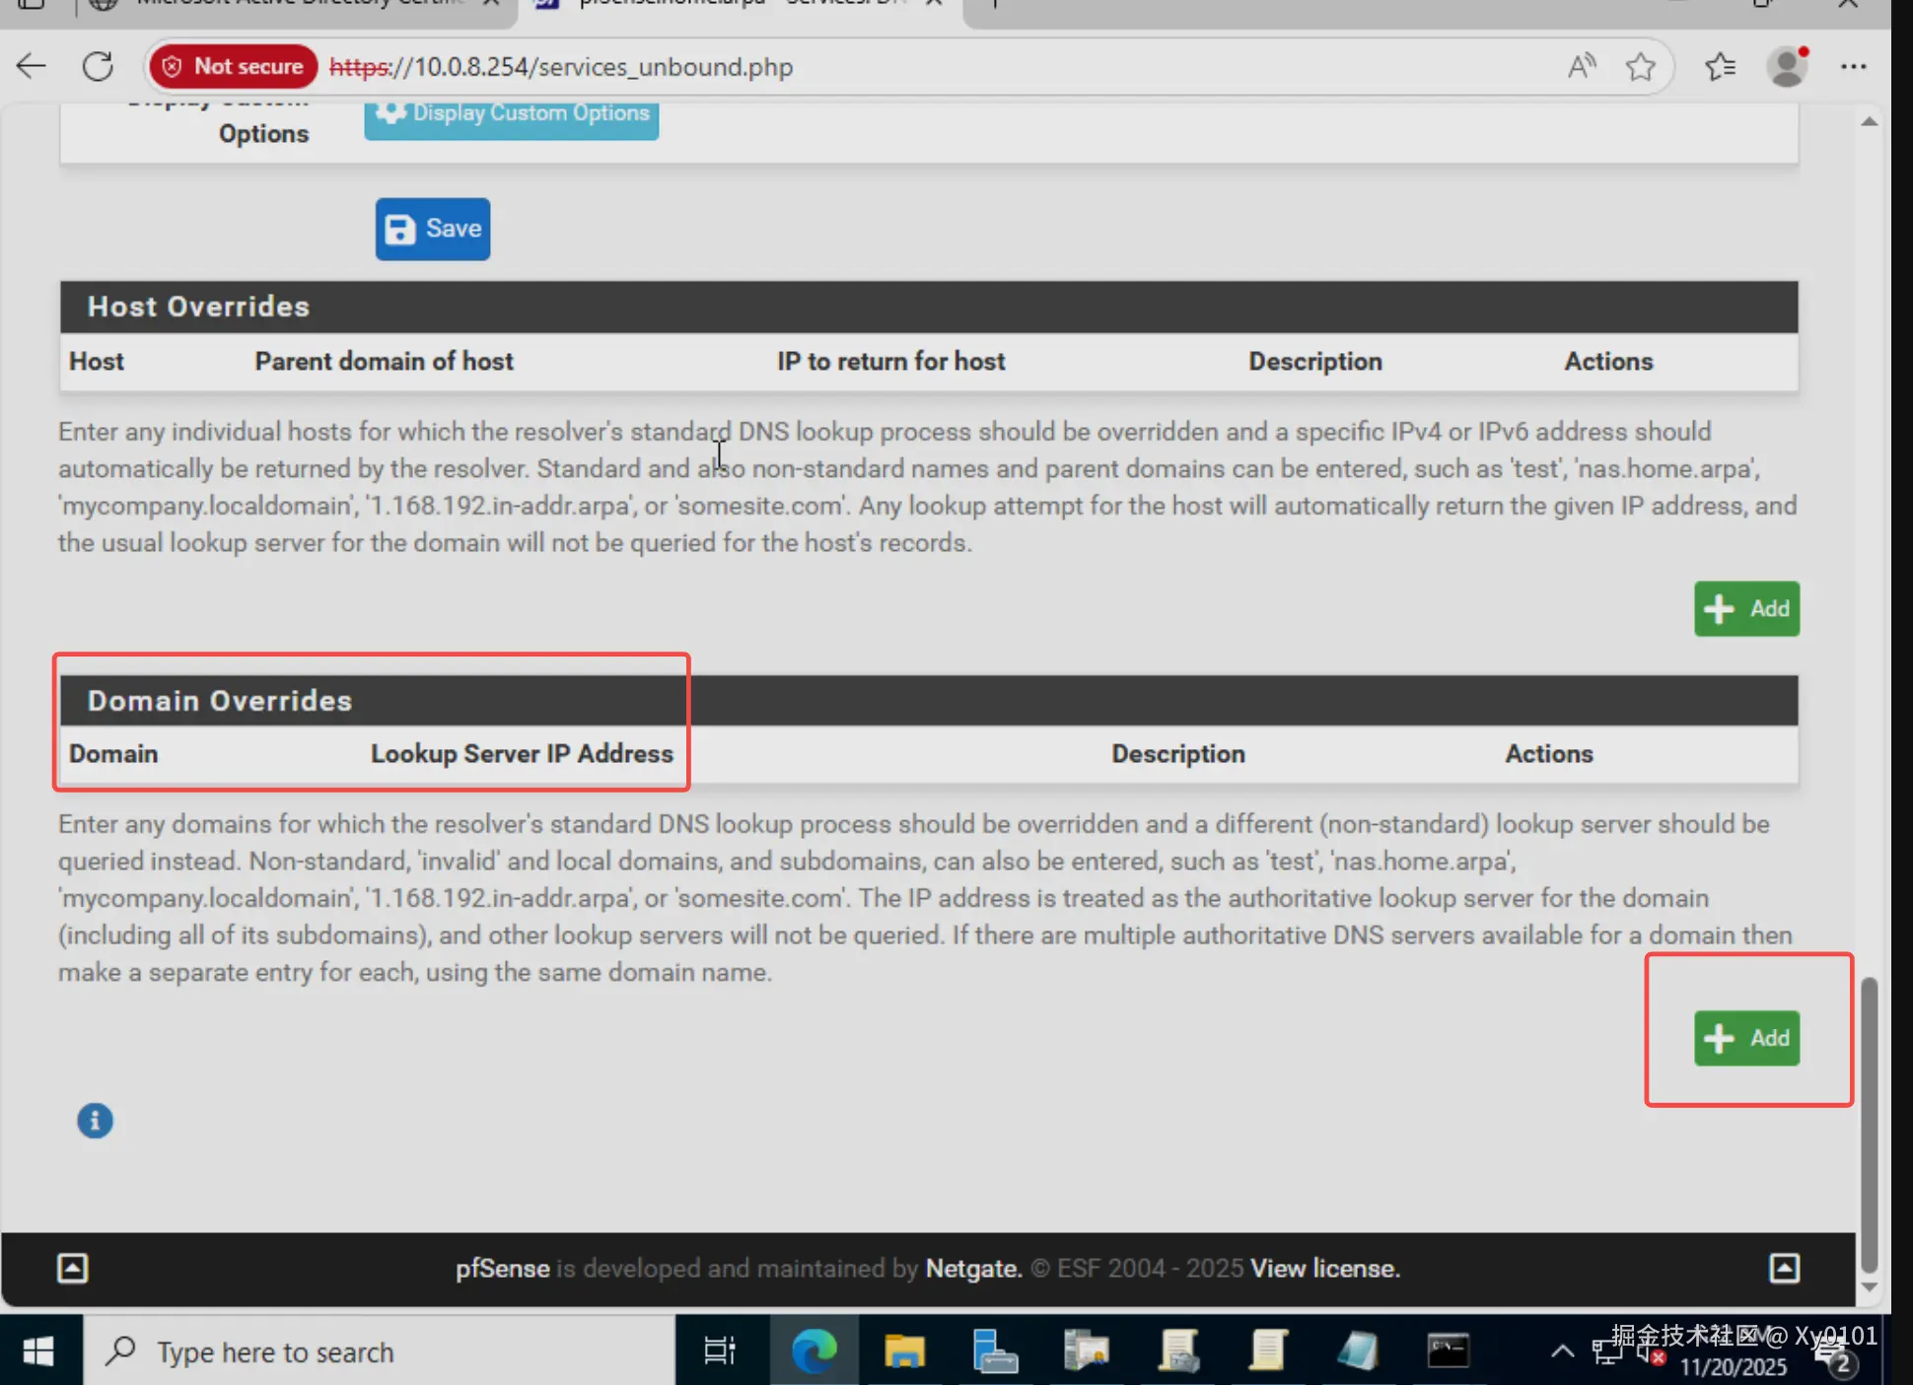
Task: Open Netgate link in footer
Action: [x=972, y=1268]
